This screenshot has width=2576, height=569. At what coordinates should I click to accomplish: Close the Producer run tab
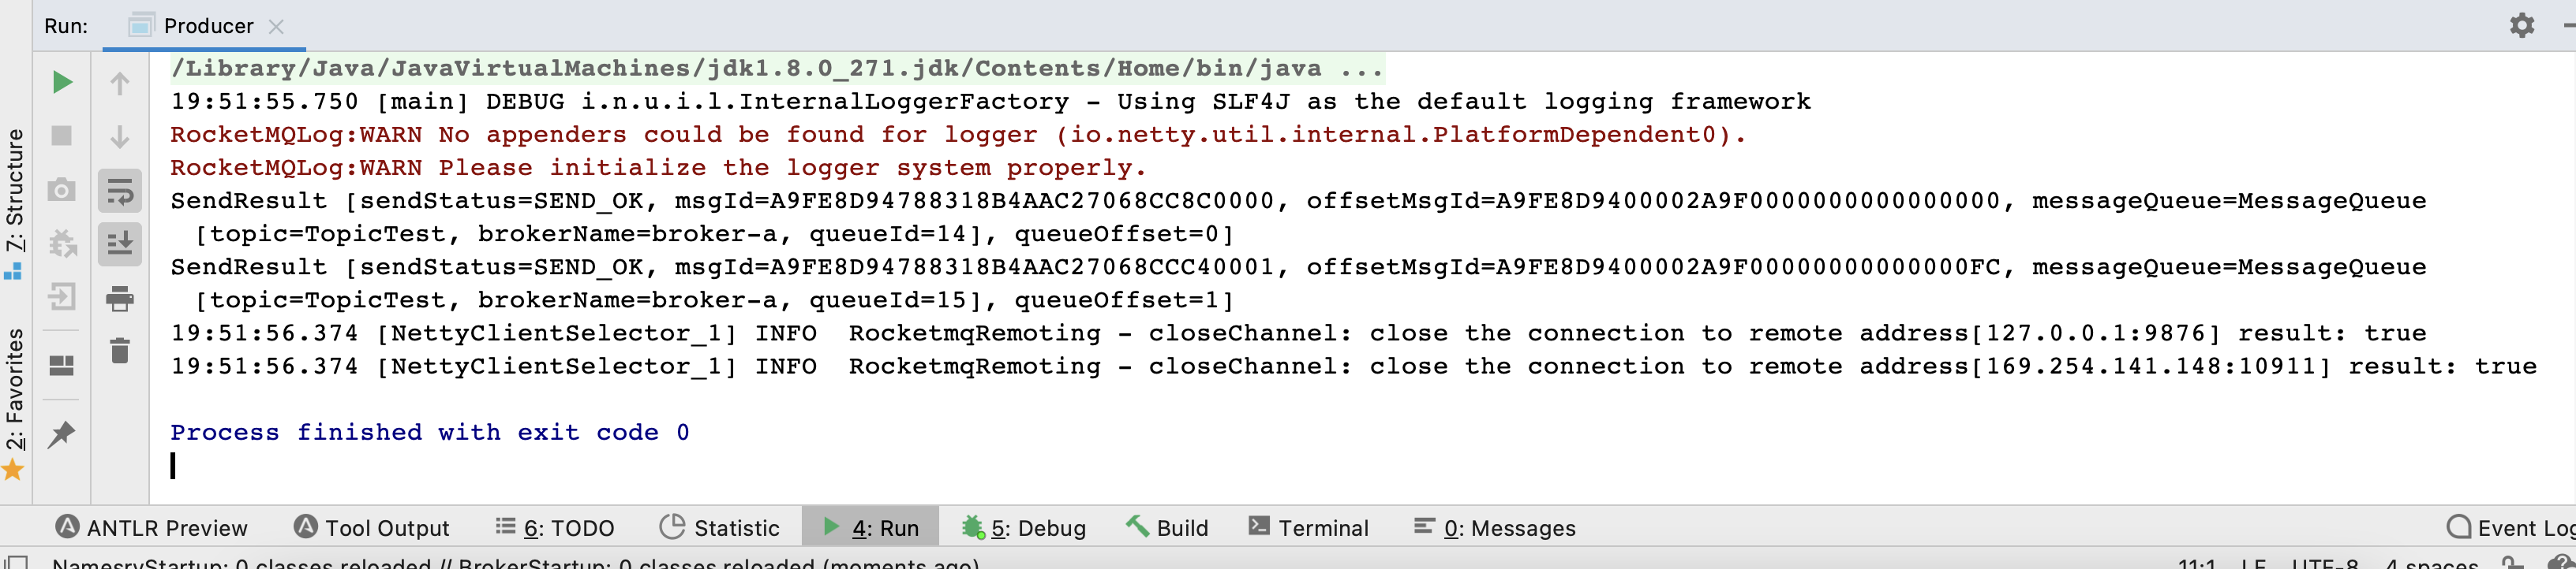[x=277, y=27]
